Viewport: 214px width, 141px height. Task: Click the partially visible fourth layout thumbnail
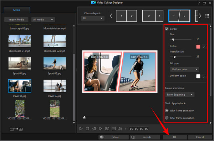(196, 16)
